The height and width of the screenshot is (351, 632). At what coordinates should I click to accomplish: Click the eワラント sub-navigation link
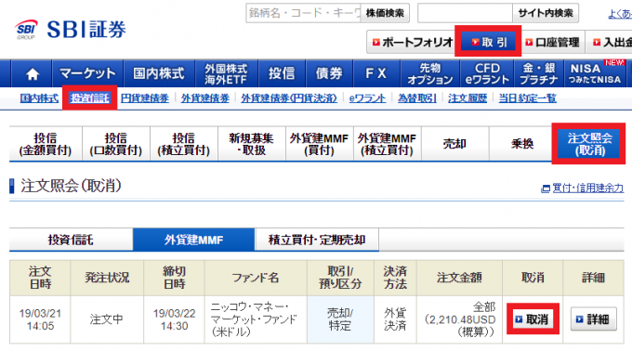367,98
